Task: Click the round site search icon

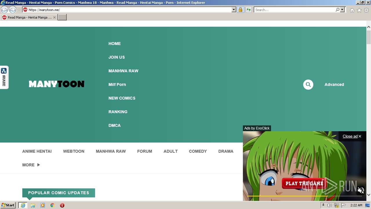Action: pyautogui.click(x=308, y=84)
